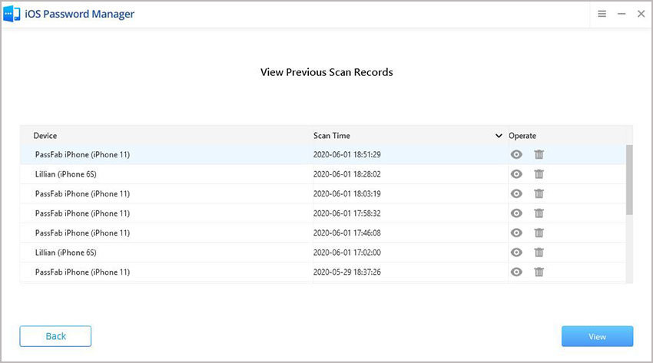This screenshot has width=653, height=363.
Task: Click scan time 2020-06-01 17:58:32
Action: (x=347, y=213)
